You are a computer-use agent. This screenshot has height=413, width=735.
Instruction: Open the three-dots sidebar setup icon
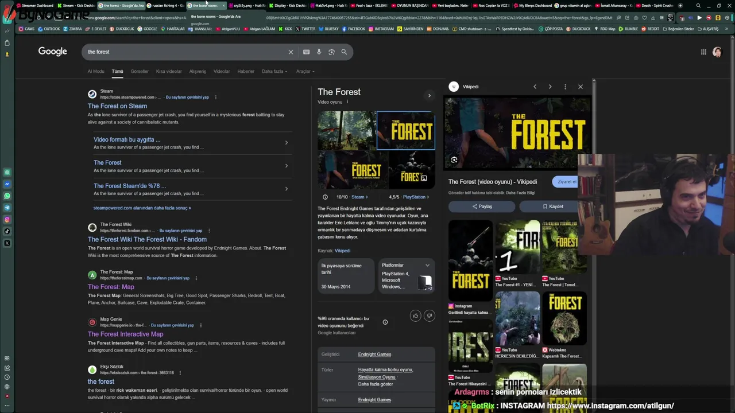pos(7,405)
